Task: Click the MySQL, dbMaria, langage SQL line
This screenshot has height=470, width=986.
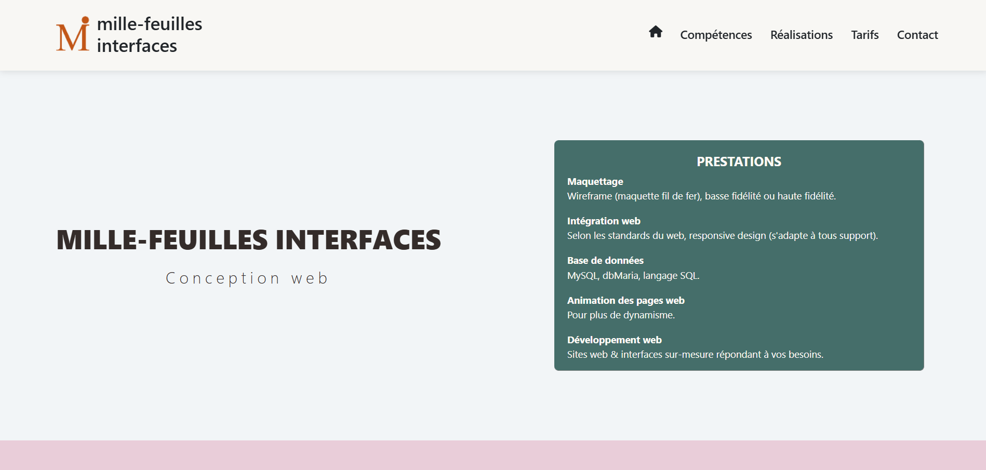Action: [x=633, y=275]
